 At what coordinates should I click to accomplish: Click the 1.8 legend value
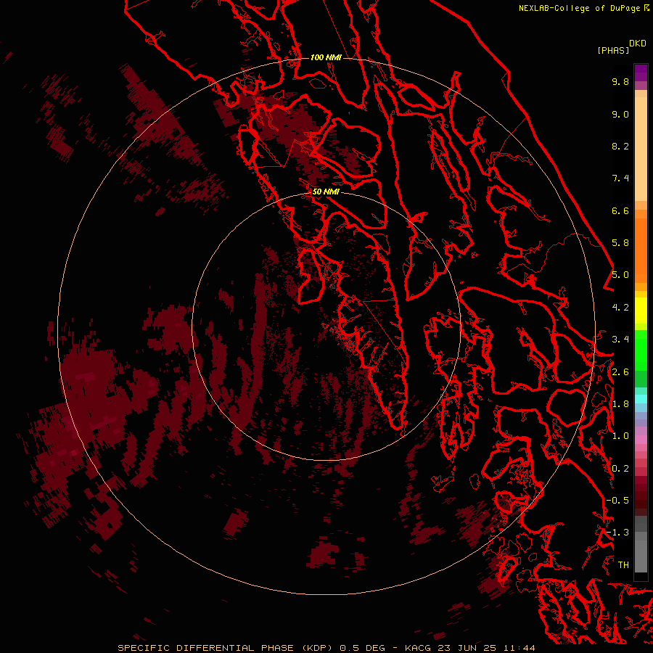[620, 404]
